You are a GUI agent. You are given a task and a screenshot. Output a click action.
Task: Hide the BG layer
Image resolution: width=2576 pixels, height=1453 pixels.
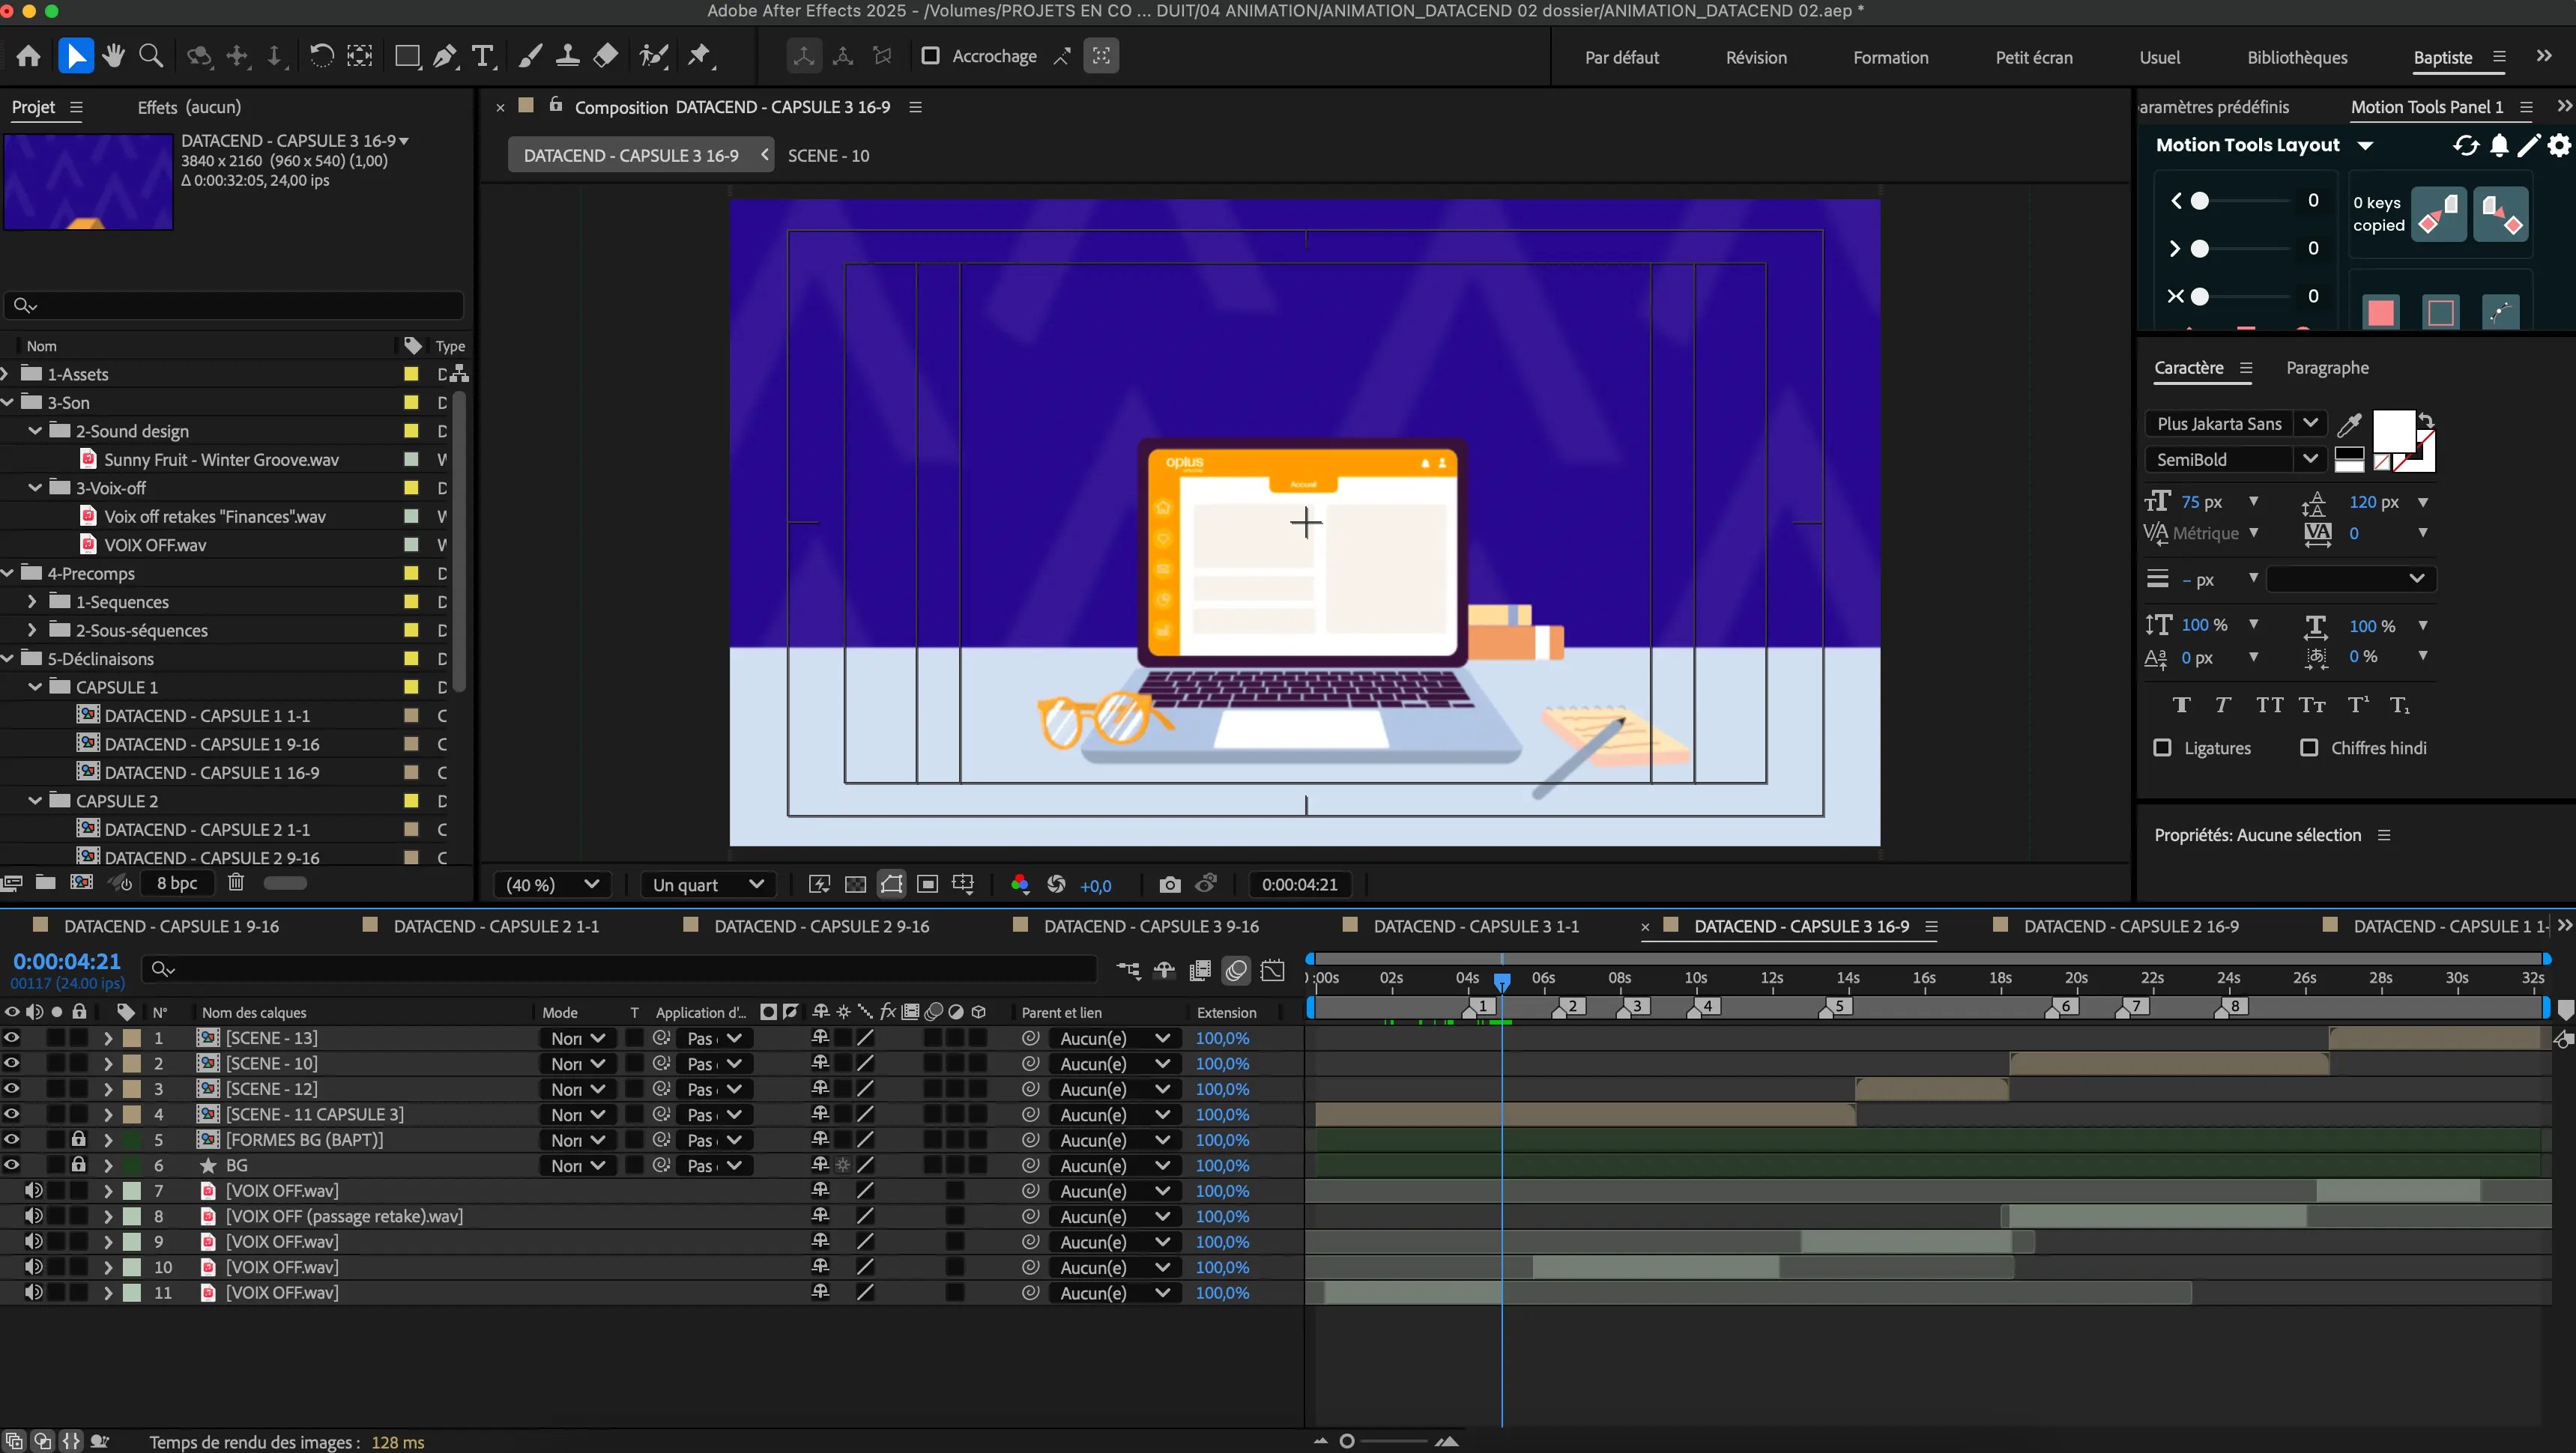(12, 1165)
